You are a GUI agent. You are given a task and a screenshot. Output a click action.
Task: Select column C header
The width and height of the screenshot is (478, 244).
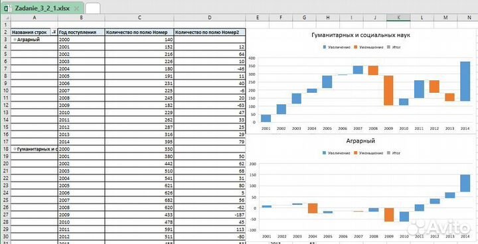(x=139, y=18)
